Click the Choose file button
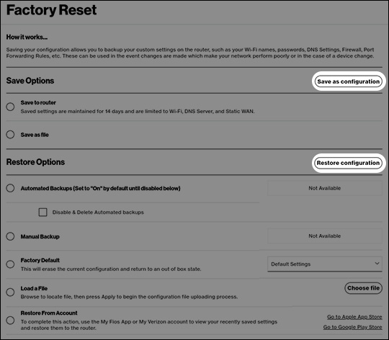This screenshot has width=389, height=340. pyautogui.click(x=363, y=288)
